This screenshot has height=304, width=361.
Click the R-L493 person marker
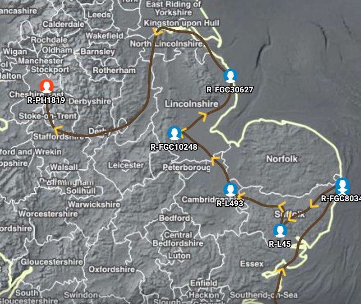(231, 190)
